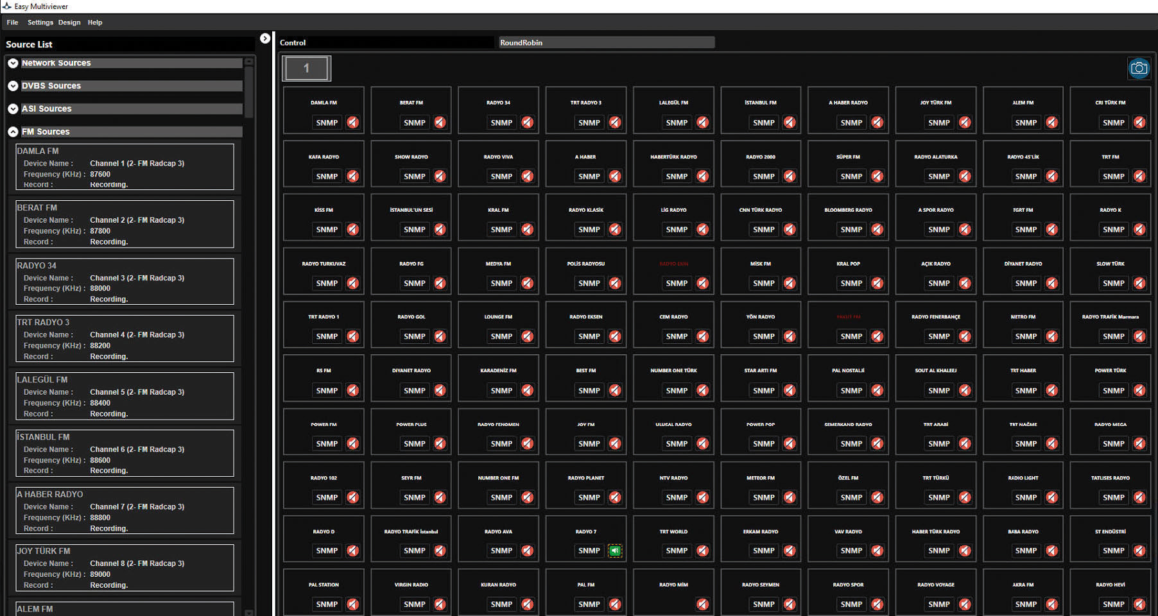The height and width of the screenshot is (616, 1158).
Task: Select JOY TÜRK FM source entry
Action: coord(125,567)
